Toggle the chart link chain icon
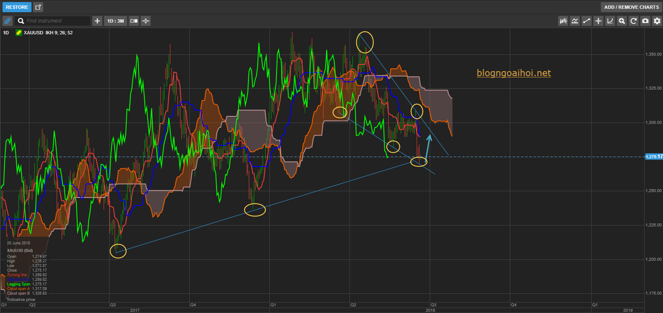Viewport: 663px width, 313px height. [x=8, y=21]
